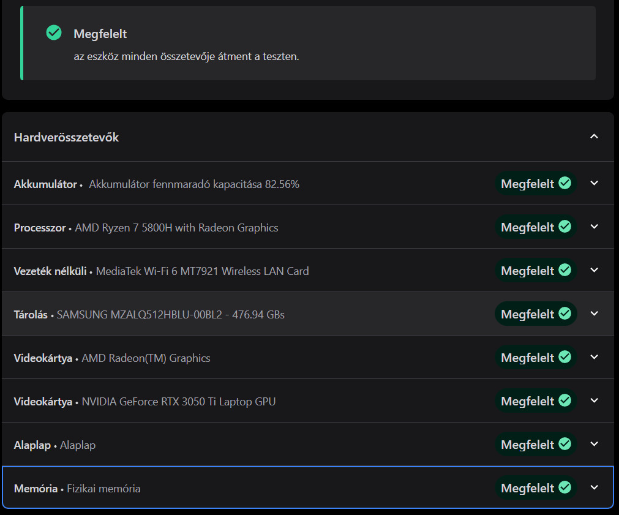Click the Memória row's green check icon
Screen dimensions: 619x515
pos(565,487)
